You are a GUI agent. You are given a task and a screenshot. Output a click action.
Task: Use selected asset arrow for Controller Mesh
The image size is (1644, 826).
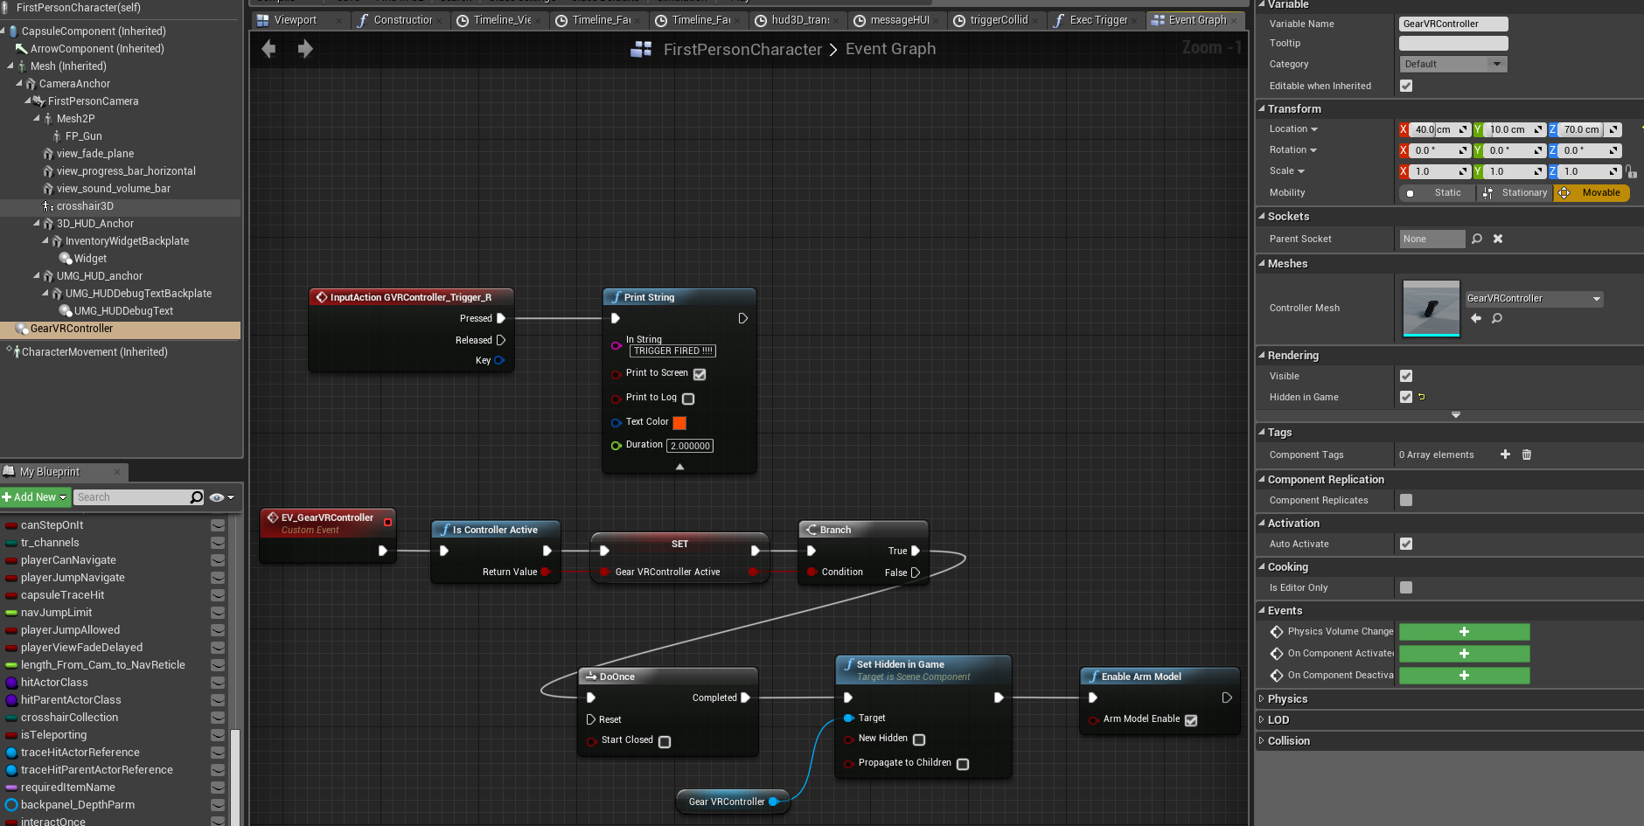point(1476,318)
